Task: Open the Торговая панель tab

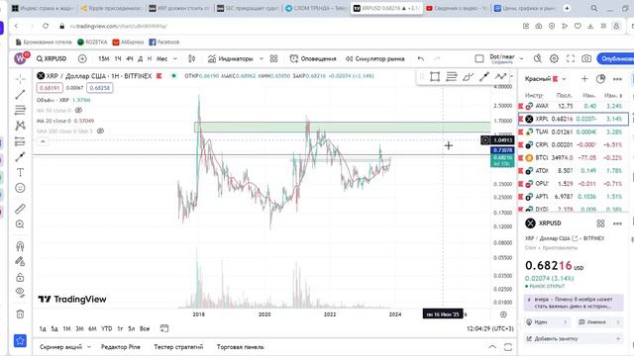Action: click(x=240, y=347)
